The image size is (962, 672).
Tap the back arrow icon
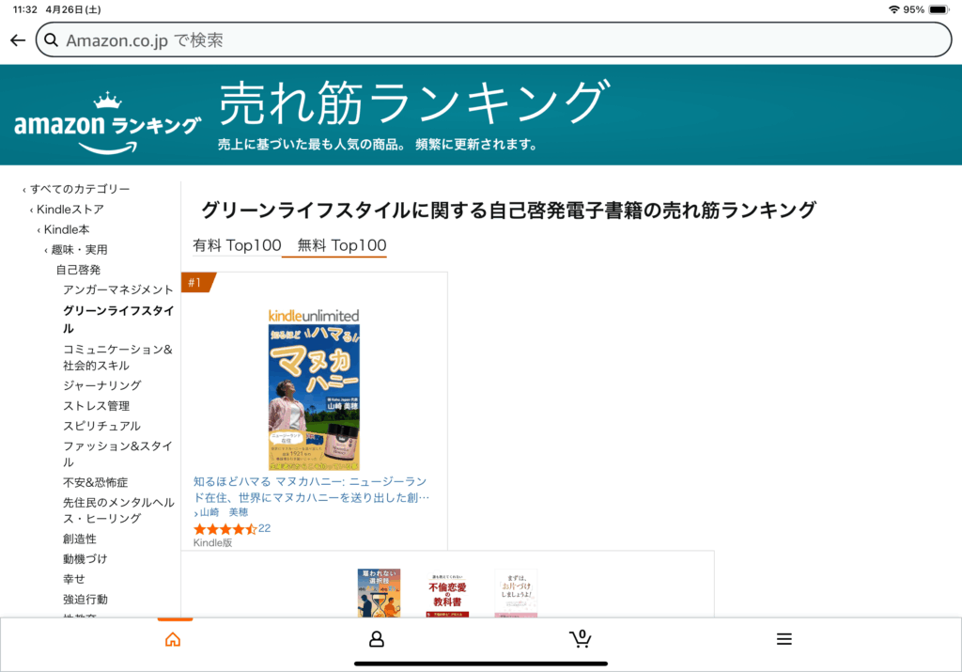tap(18, 40)
